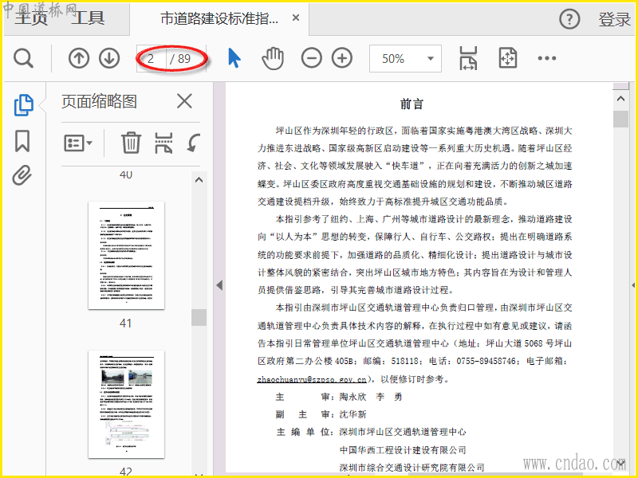Click the delete pages trash icon

pos(131,143)
